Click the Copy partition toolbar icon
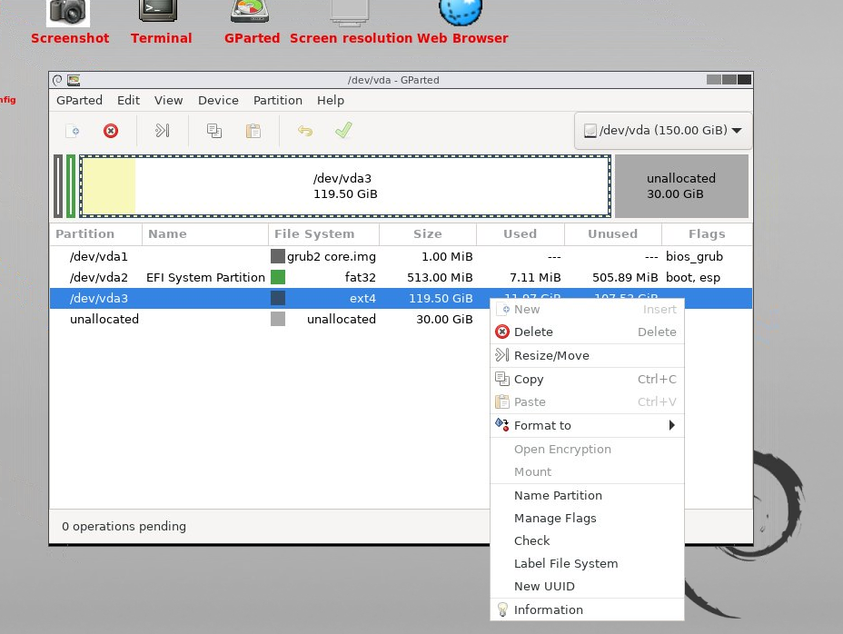Viewport: 843px width, 634px height. pos(214,131)
